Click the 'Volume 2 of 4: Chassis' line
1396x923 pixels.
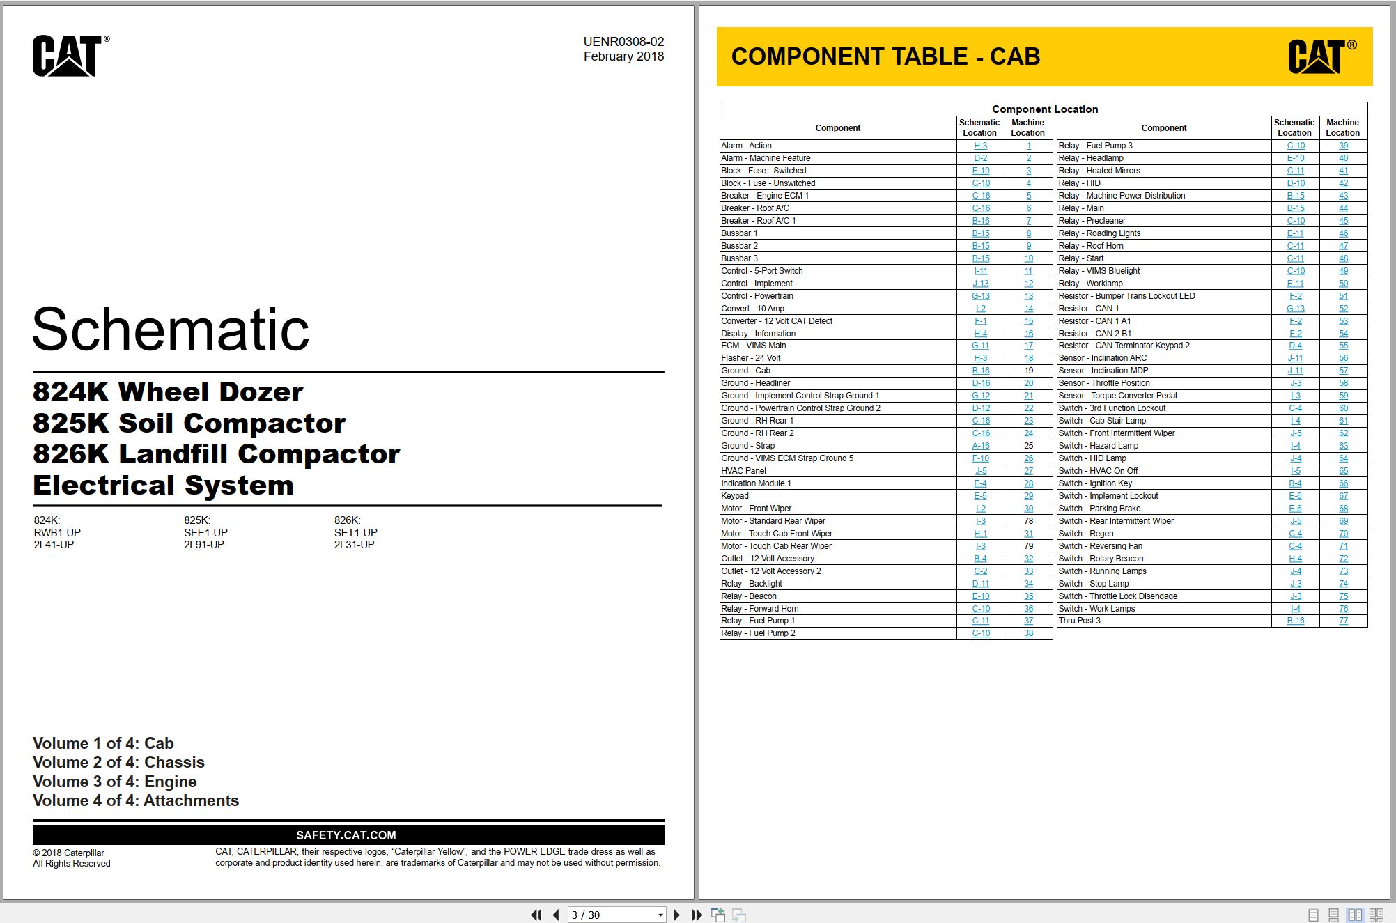(118, 762)
